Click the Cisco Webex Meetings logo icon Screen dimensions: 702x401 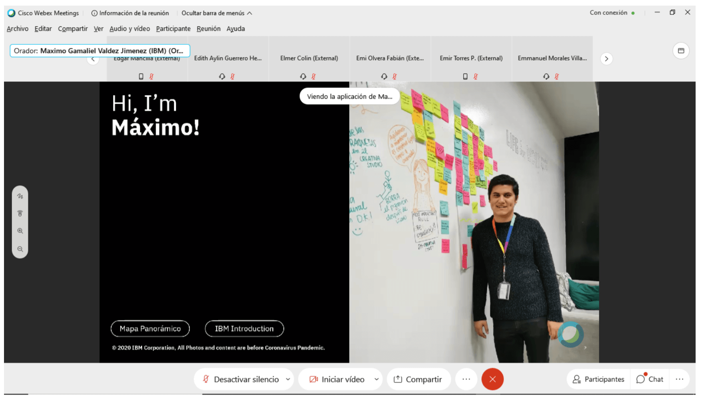coord(12,13)
